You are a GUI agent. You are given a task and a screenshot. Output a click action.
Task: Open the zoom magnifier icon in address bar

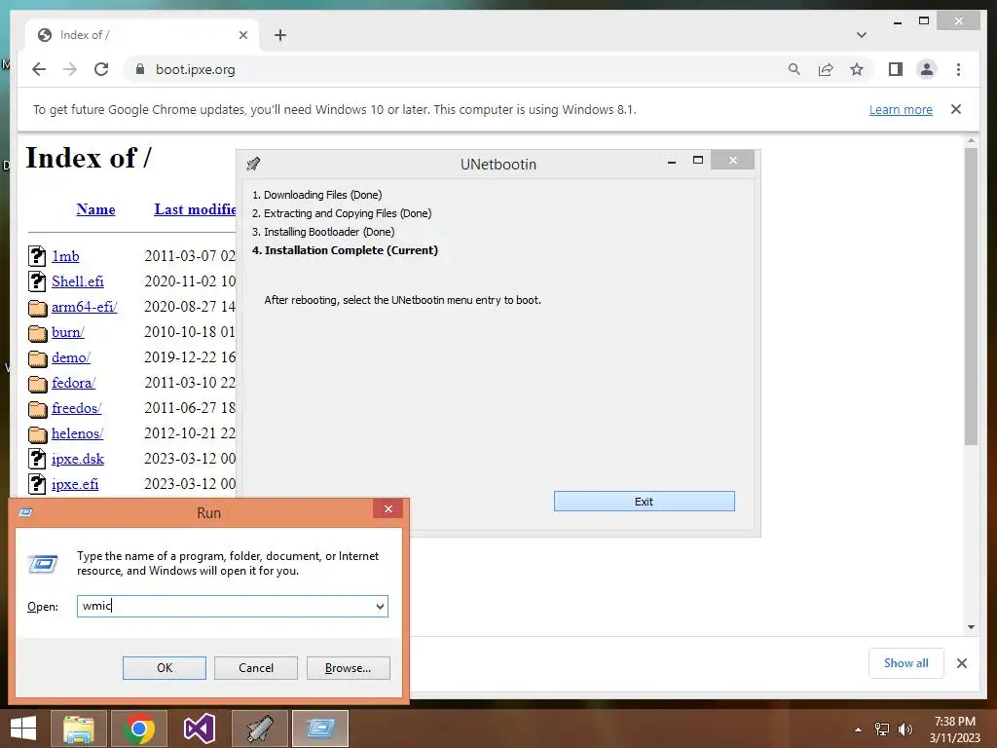(794, 69)
